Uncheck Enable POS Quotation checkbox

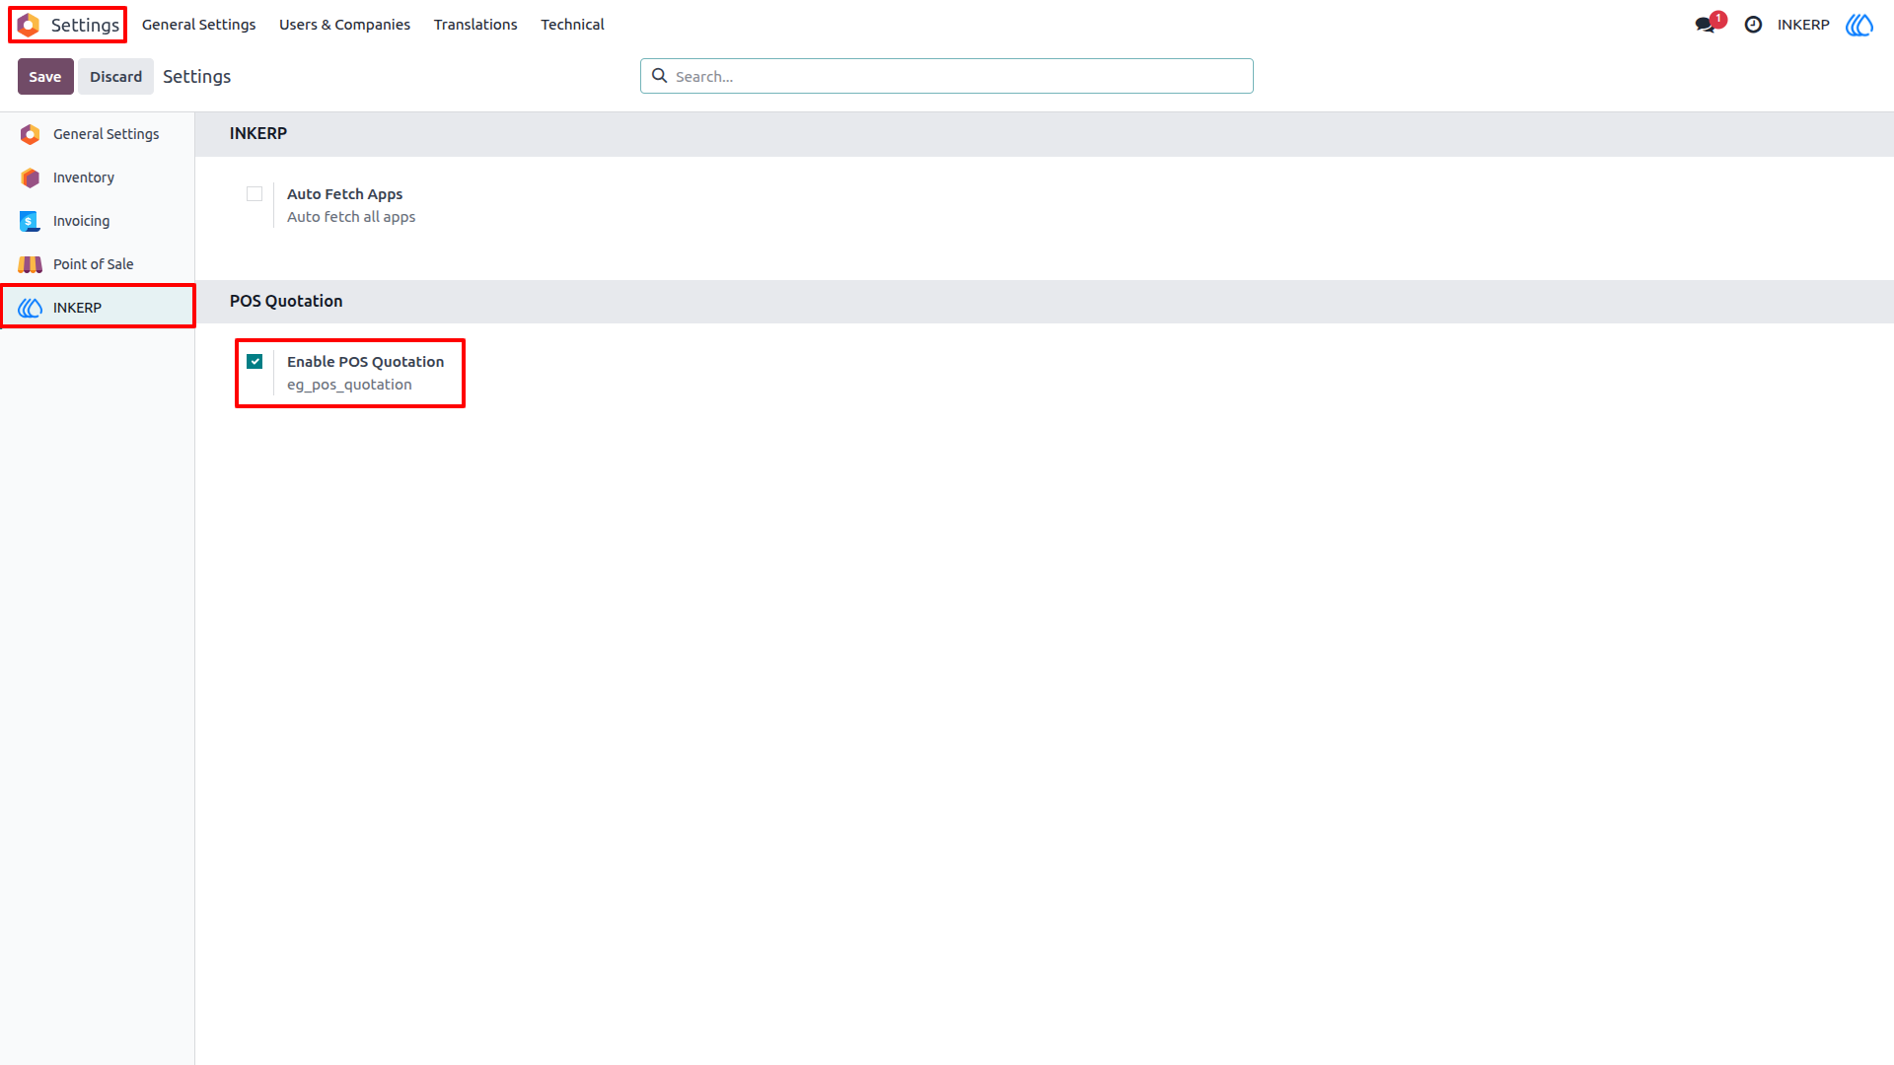click(255, 362)
